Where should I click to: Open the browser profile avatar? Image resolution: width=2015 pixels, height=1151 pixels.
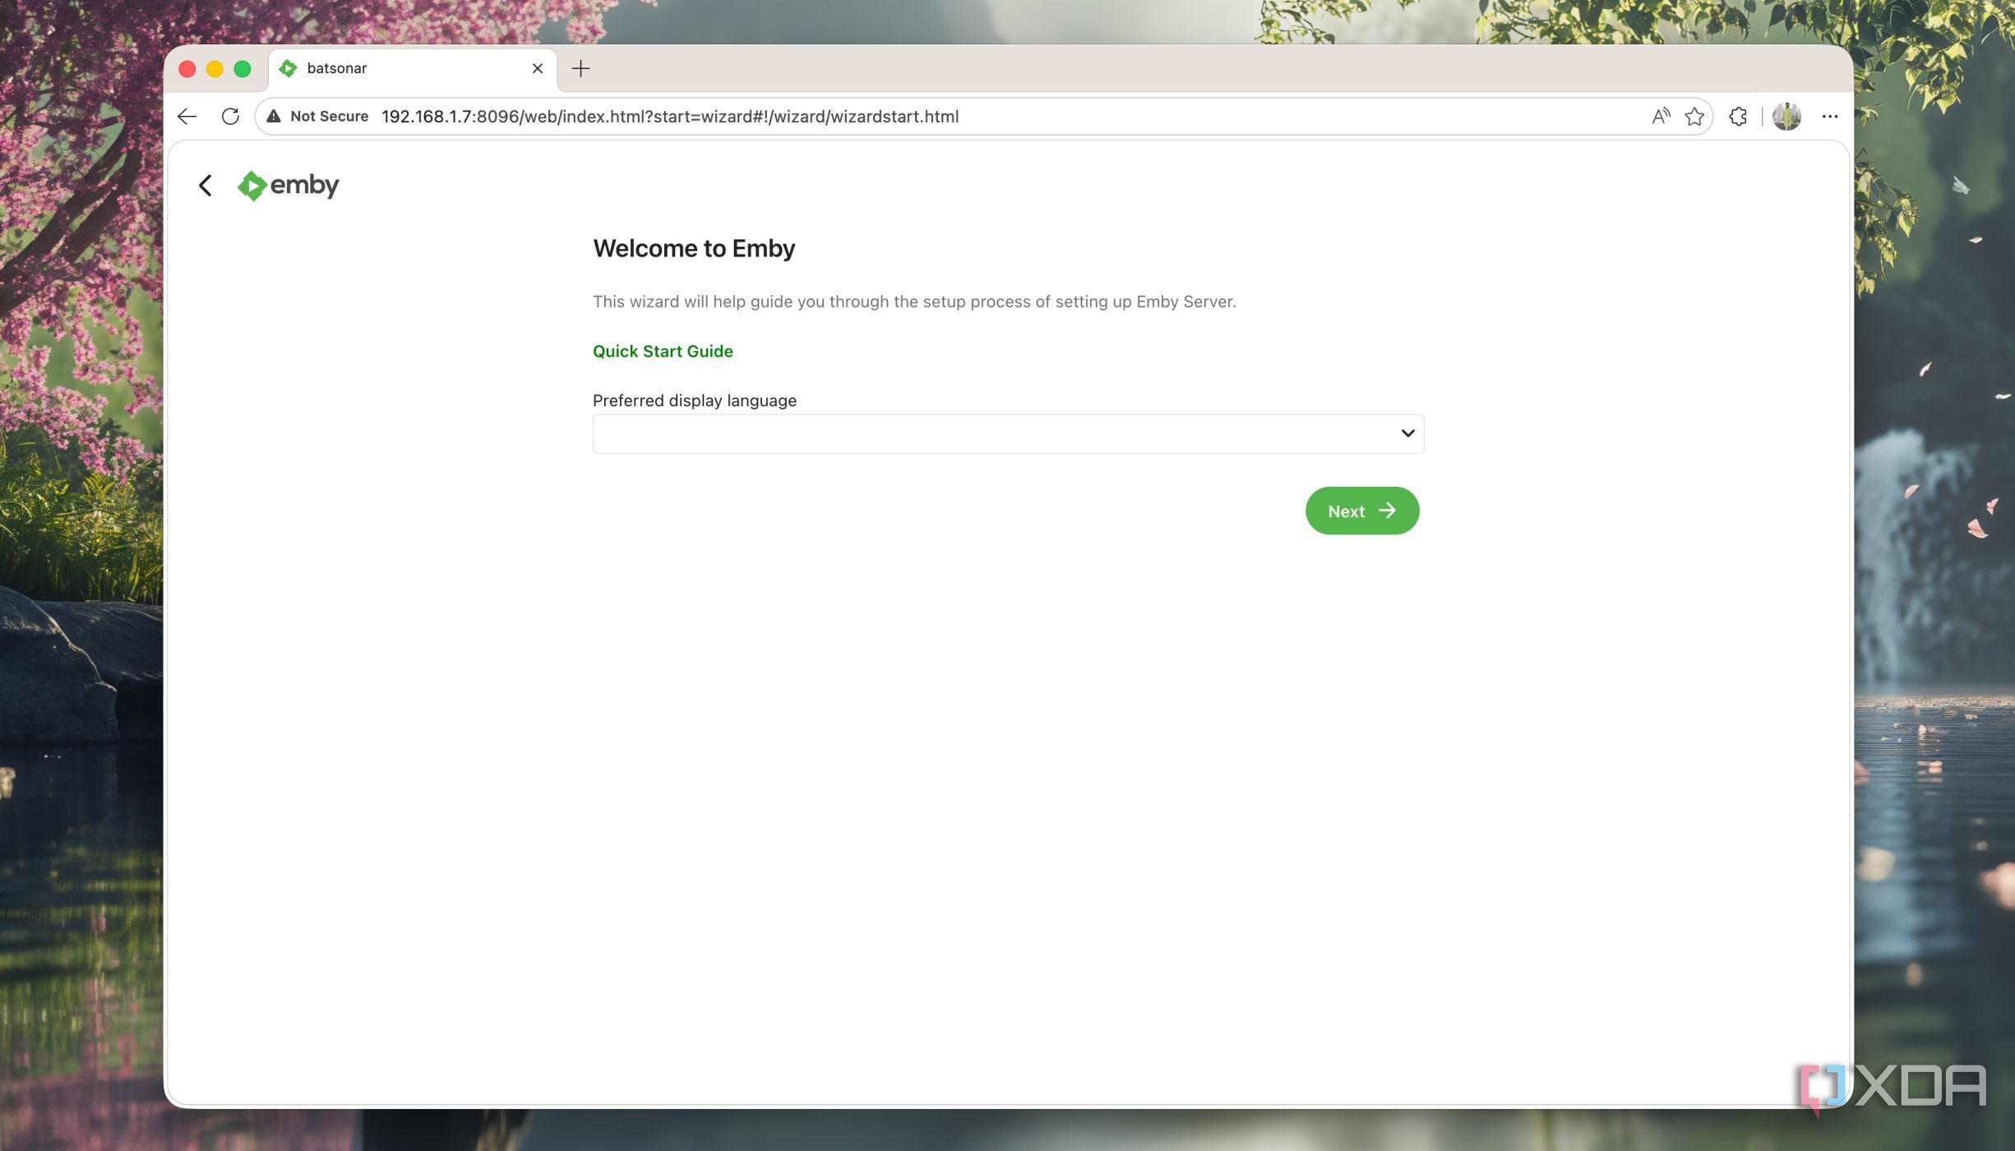pos(1786,117)
